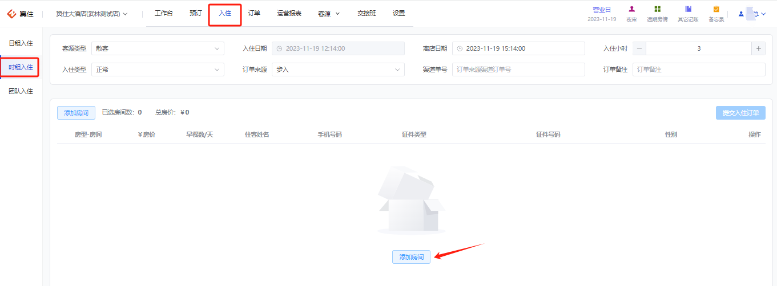Switch to the 预订 menu tab
777x286 pixels.
point(196,13)
